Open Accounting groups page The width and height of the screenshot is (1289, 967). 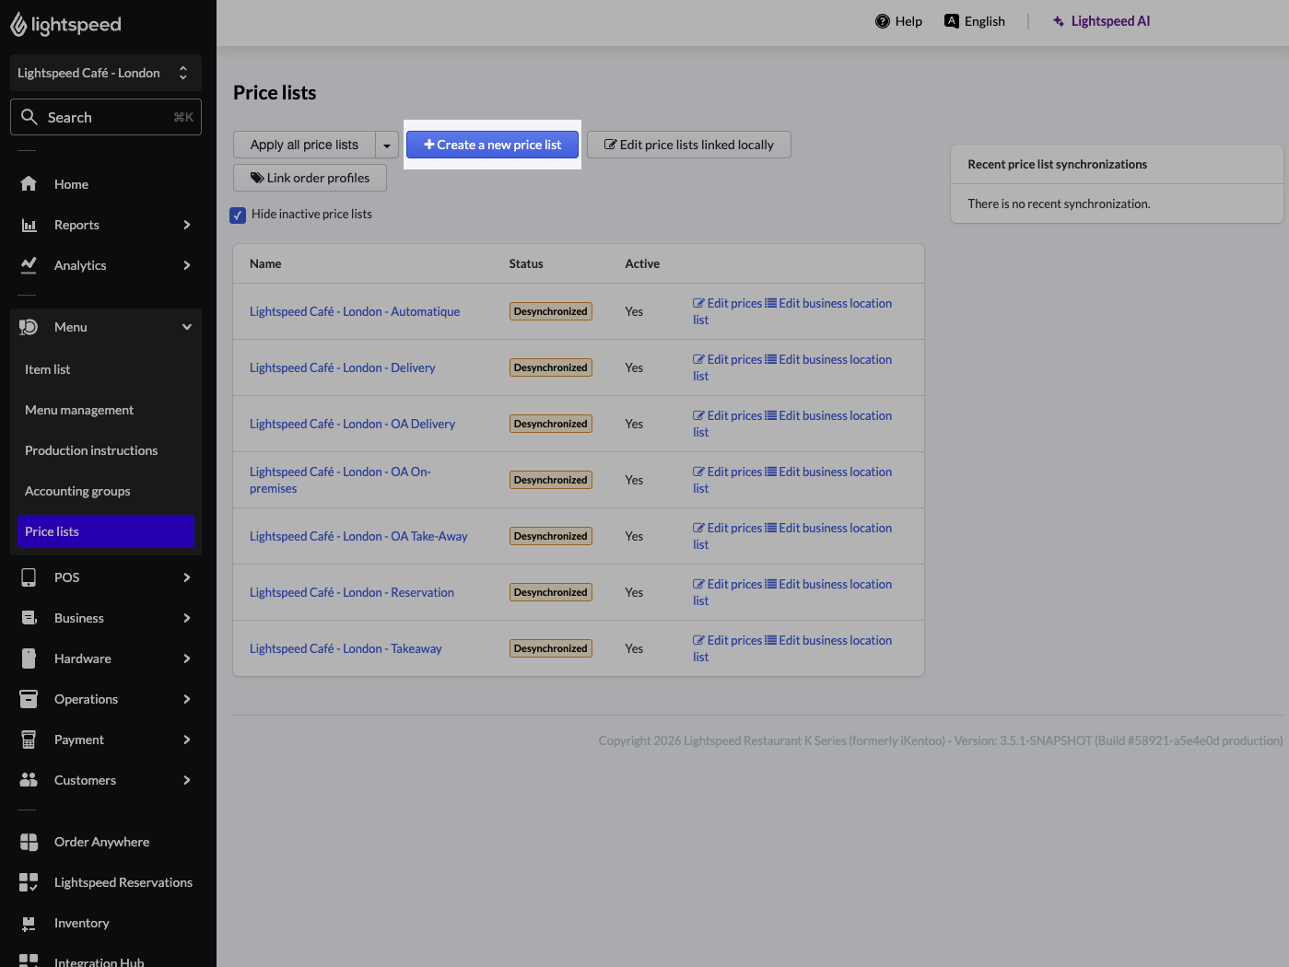106,491
